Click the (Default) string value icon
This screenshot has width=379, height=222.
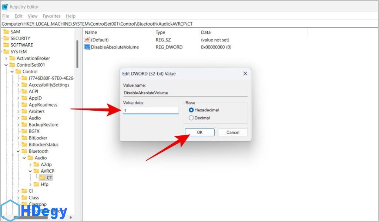(87, 40)
